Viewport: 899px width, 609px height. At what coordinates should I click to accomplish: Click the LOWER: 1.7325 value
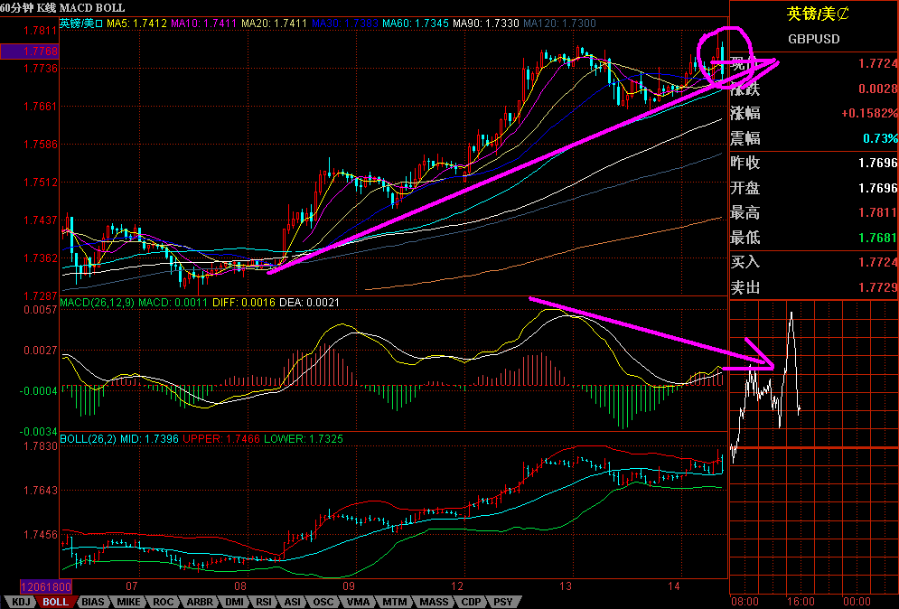pos(304,439)
